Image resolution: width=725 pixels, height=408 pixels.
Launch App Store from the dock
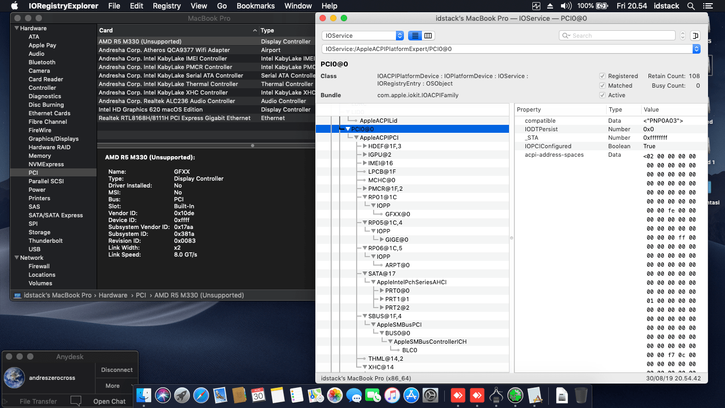pyautogui.click(x=412, y=395)
